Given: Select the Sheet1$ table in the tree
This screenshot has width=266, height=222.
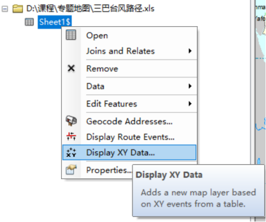Looking at the screenshot, I should (55, 22).
